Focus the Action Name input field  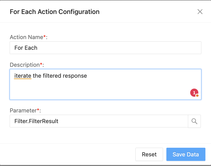tap(105, 48)
